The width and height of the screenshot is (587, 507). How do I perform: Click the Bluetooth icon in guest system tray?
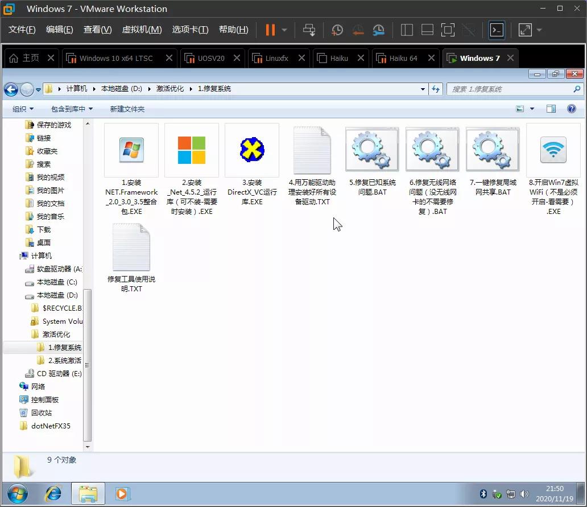(x=483, y=494)
